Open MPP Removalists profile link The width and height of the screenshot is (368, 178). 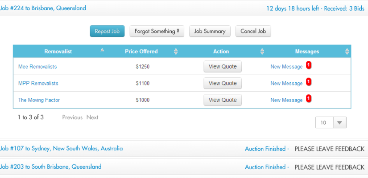(x=38, y=83)
